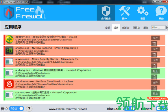Select the cloudmusic.exe NetEase icon
The image size is (168, 112).
[10, 84]
